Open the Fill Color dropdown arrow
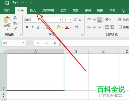 click(62, 27)
